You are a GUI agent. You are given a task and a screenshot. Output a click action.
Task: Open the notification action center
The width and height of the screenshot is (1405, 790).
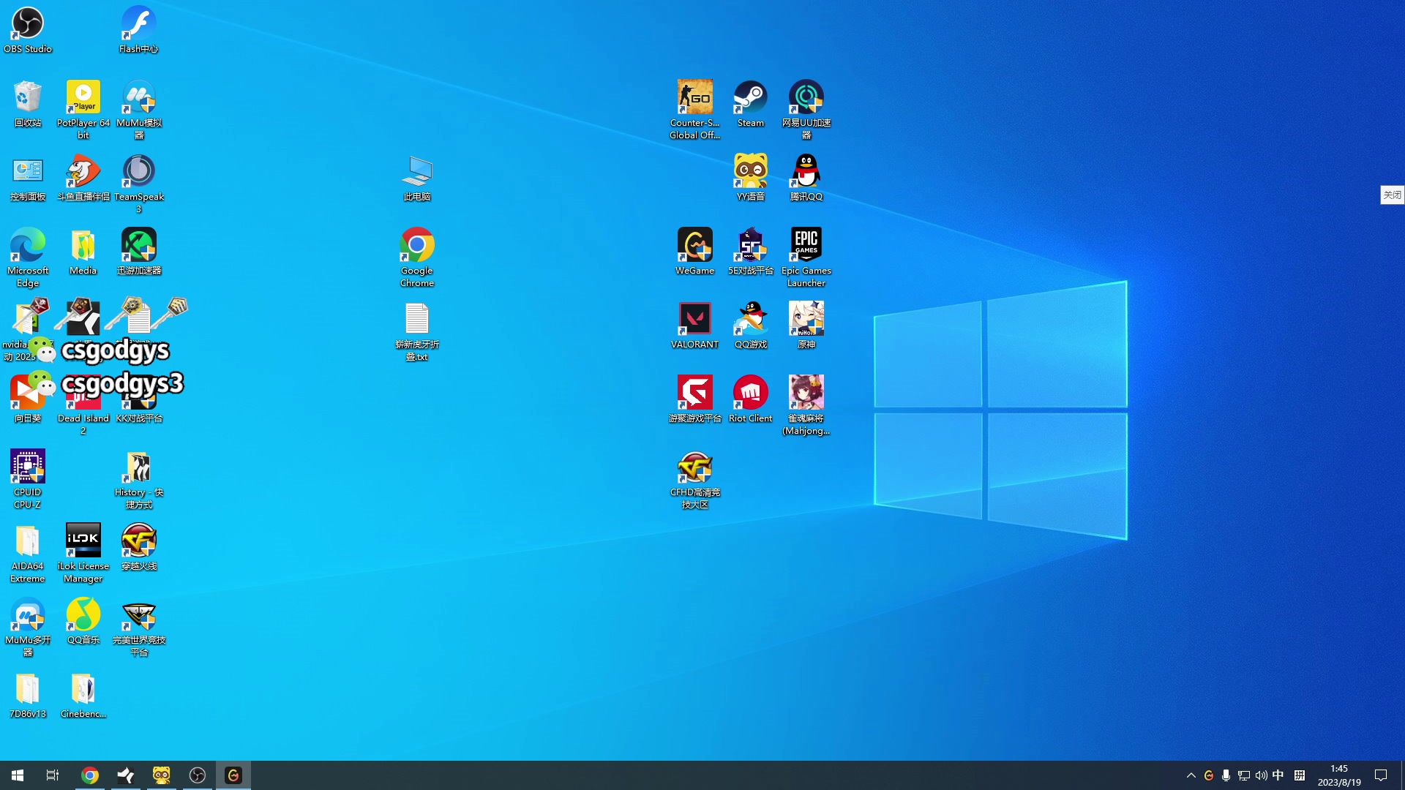[x=1382, y=775]
